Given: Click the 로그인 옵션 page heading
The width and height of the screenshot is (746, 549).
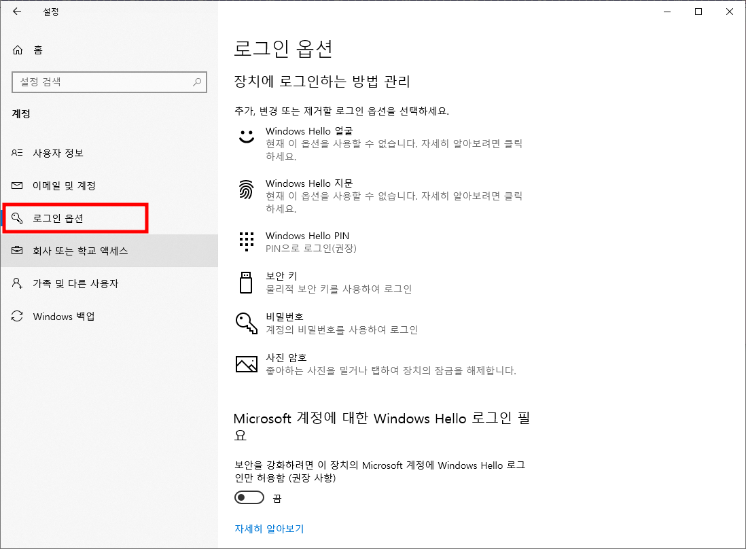Looking at the screenshot, I should 283,48.
